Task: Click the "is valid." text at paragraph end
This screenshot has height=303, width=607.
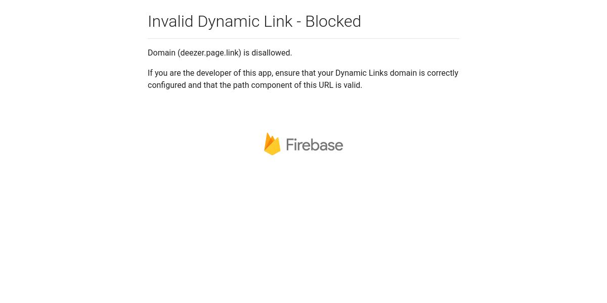Action: [349, 85]
